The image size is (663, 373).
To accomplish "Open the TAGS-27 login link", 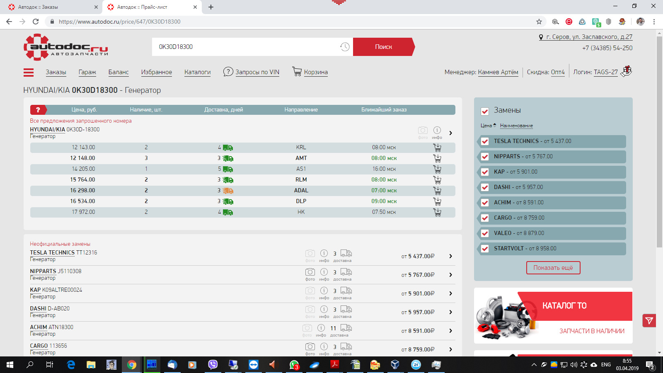I will pos(606,72).
